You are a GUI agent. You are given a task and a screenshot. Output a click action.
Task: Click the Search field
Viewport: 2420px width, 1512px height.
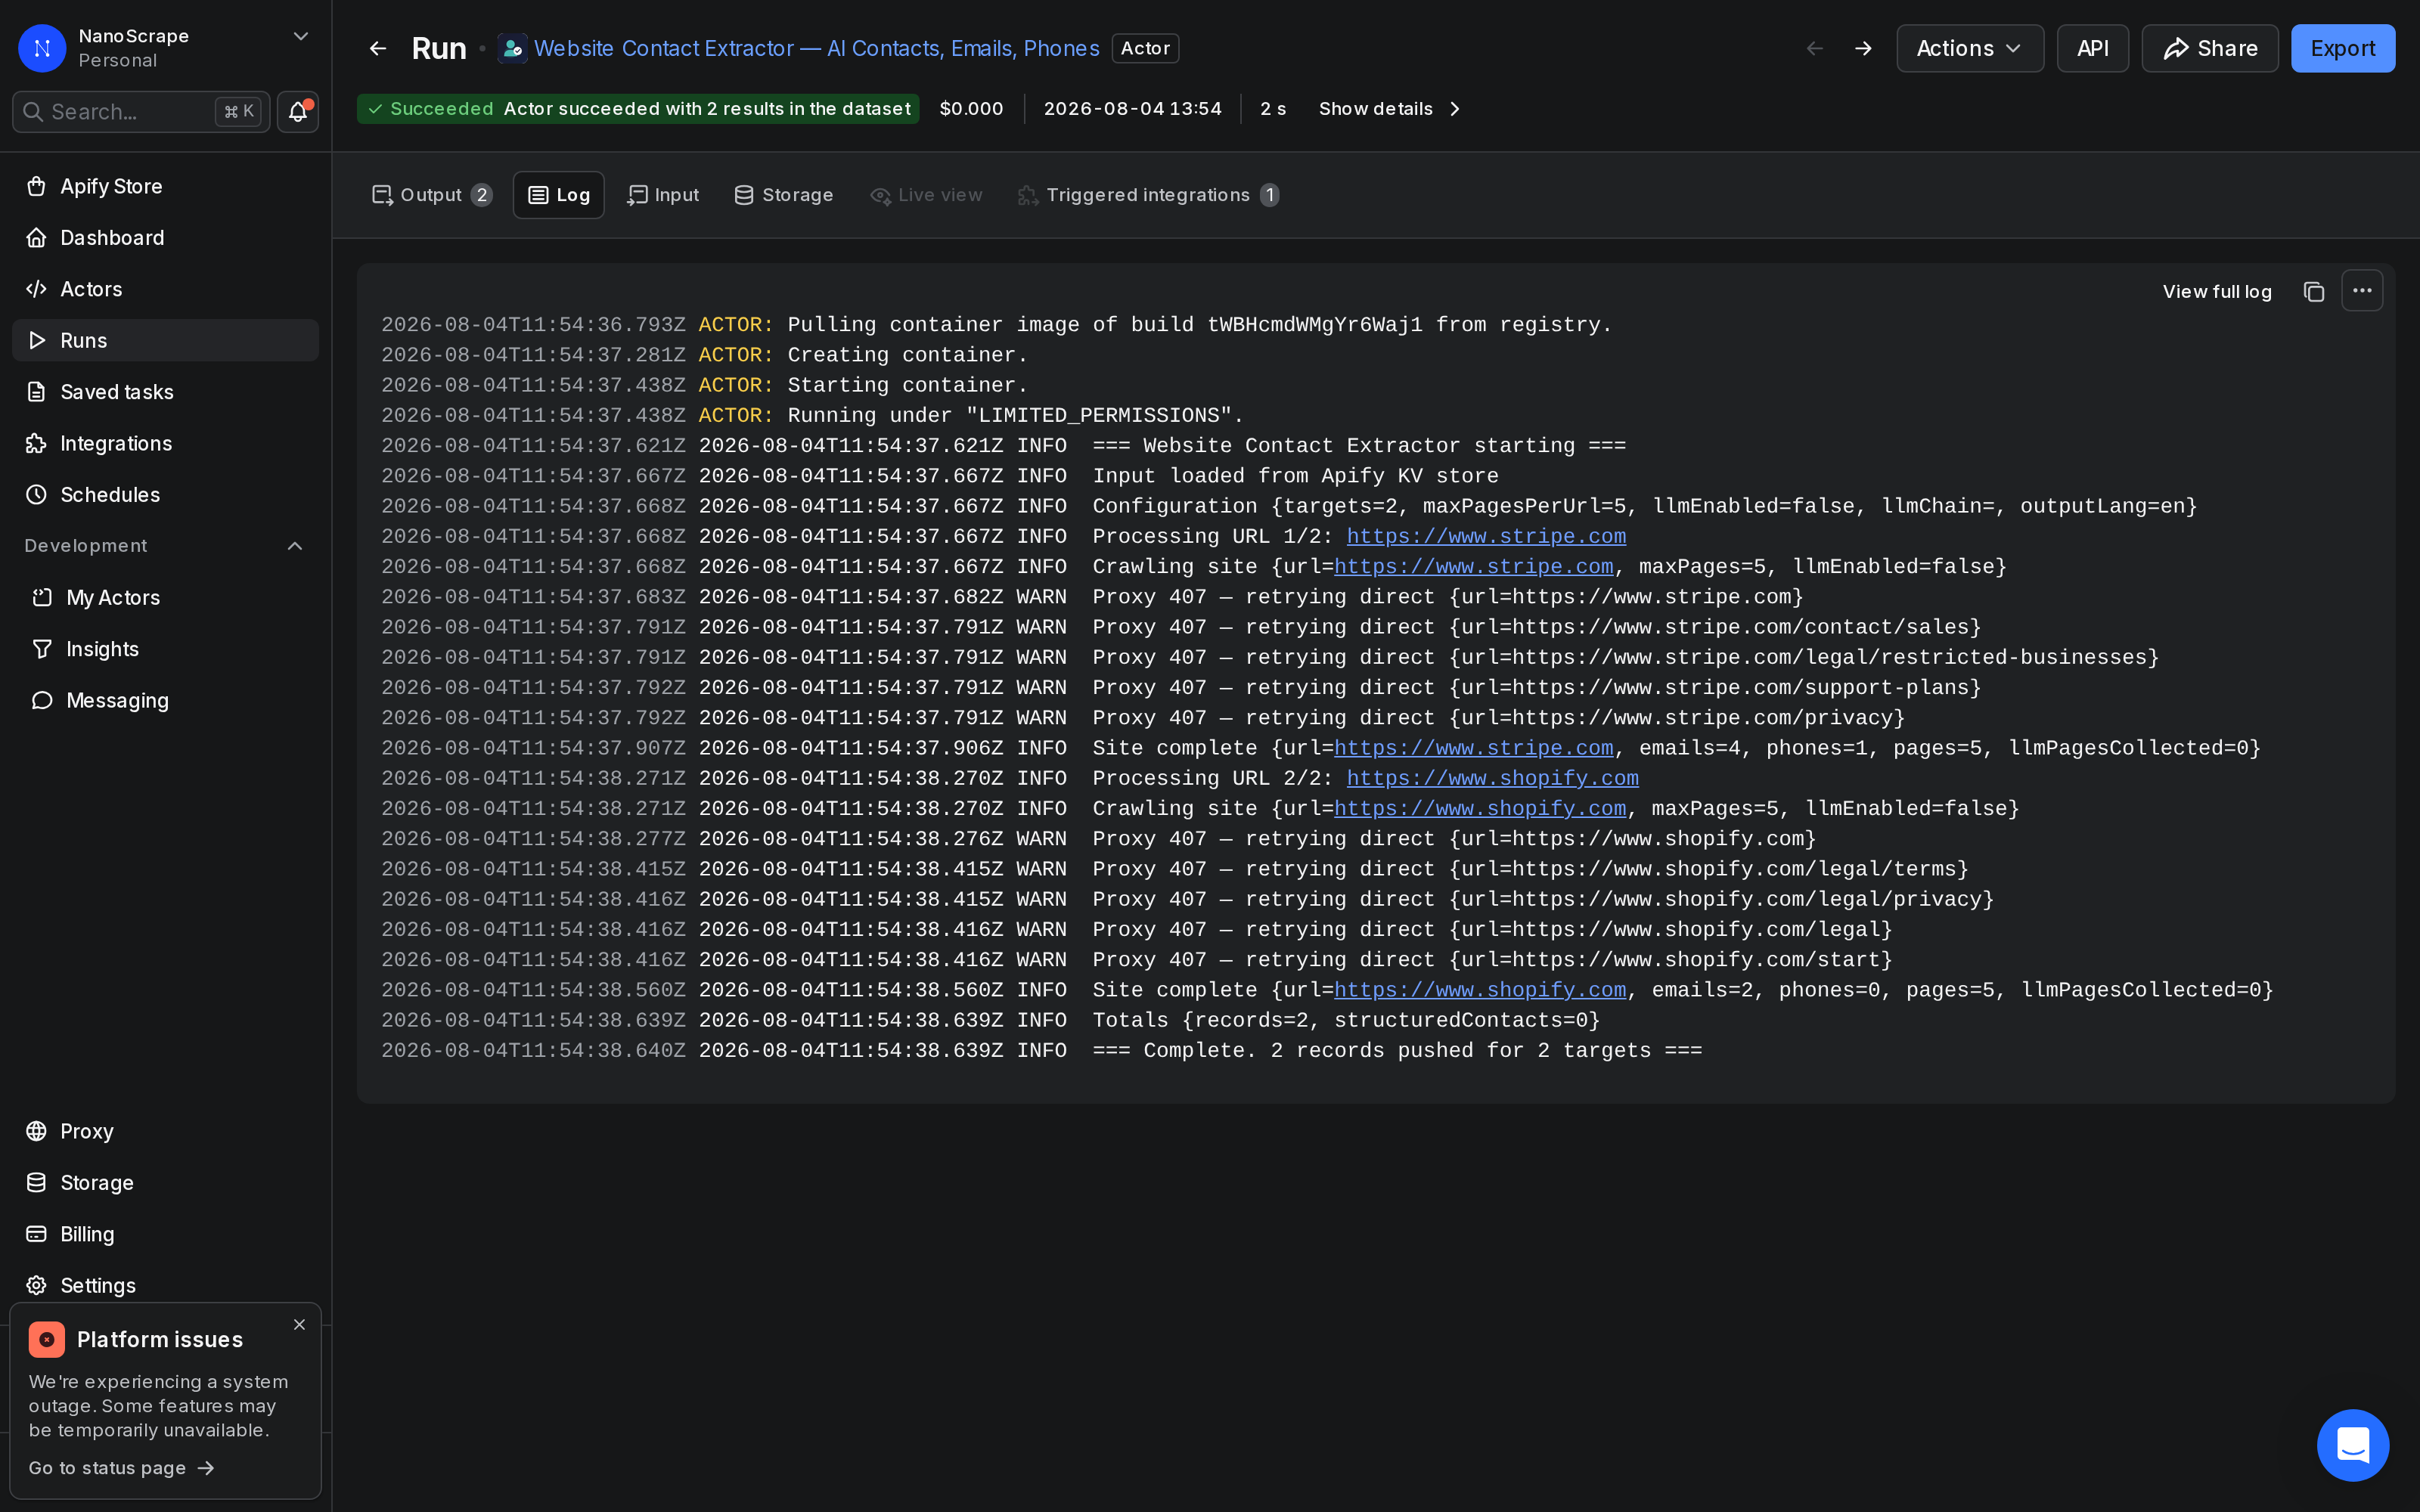click(x=140, y=111)
